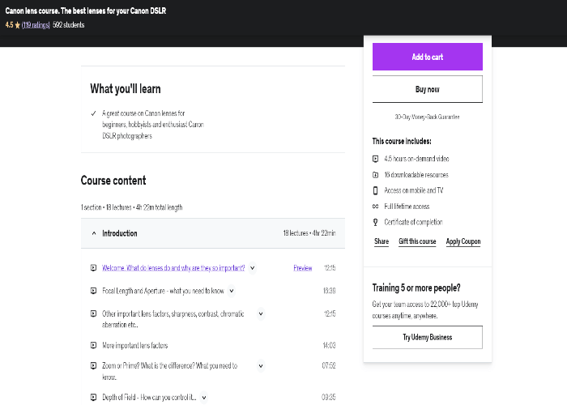Click the Preview link for Welcome lecture
The width and height of the screenshot is (567, 405).
click(303, 268)
